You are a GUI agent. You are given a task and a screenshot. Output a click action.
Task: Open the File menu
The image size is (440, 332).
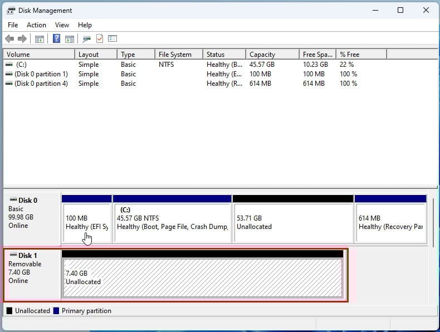click(x=13, y=25)
